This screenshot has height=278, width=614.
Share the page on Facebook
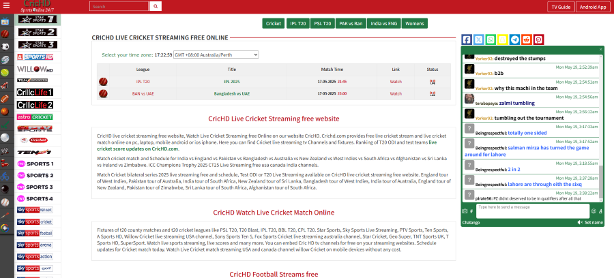pyautogui.click(x=467, y=40)
